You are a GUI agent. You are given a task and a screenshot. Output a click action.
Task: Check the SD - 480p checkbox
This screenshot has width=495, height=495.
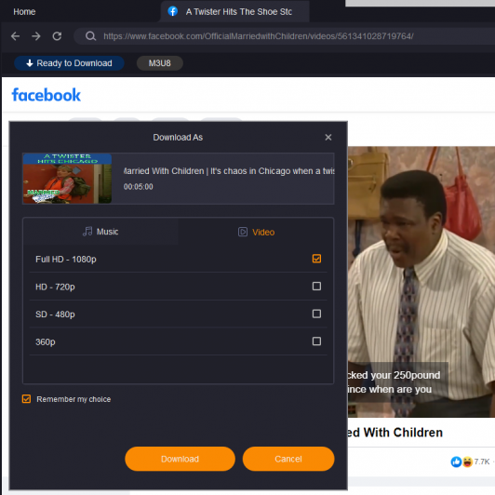pyautogui.click(x=316, y=314)
